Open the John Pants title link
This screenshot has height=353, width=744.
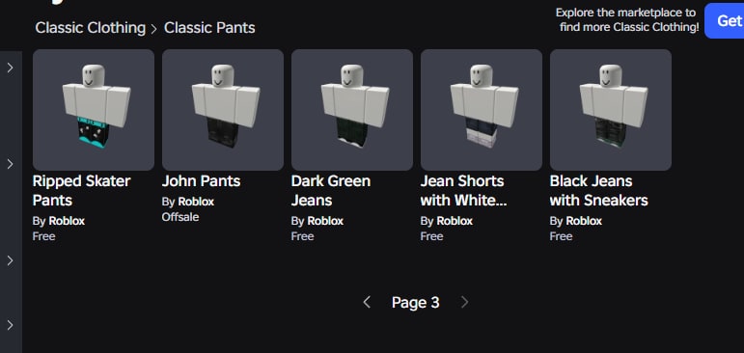coord(201,180)
